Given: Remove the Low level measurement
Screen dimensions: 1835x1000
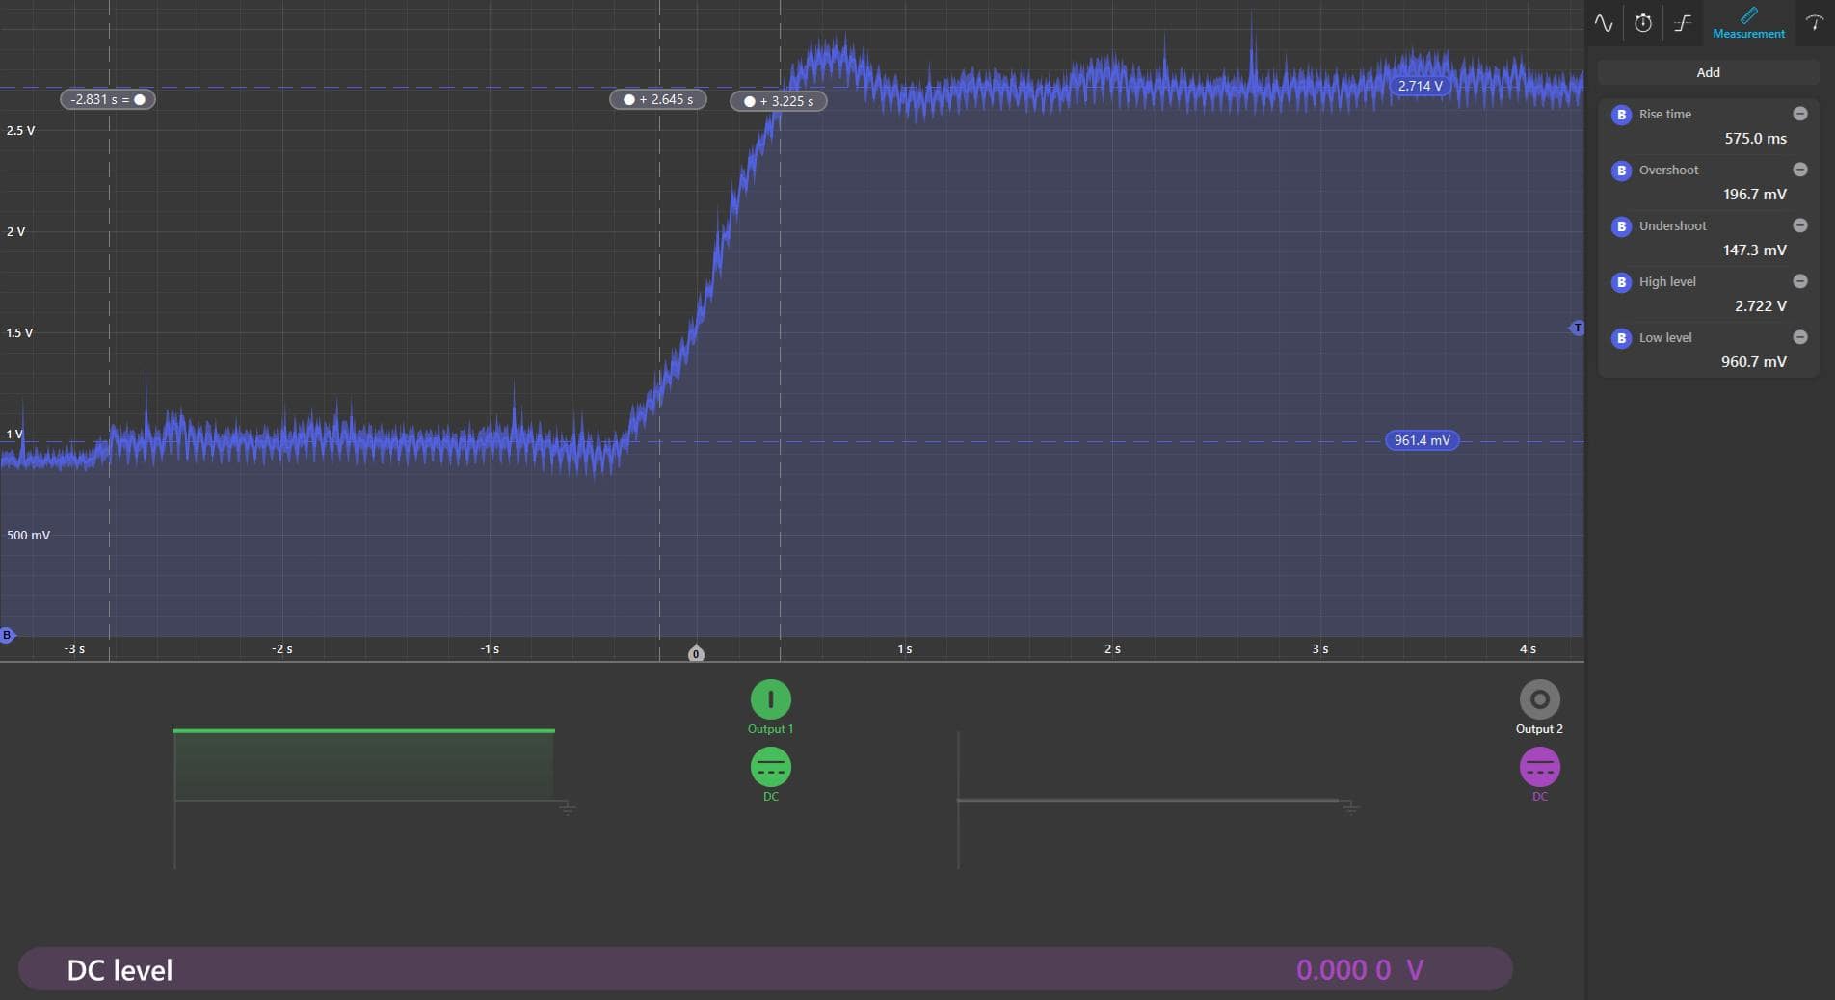Looking at the screenshot, I should tap(1799, 337).
